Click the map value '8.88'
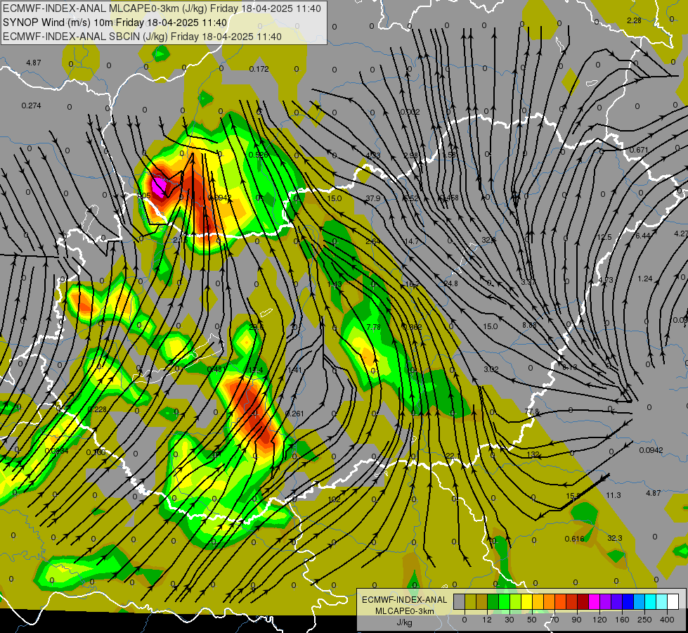The height and width of the screenshot is (633, 688). click(529, 325)
